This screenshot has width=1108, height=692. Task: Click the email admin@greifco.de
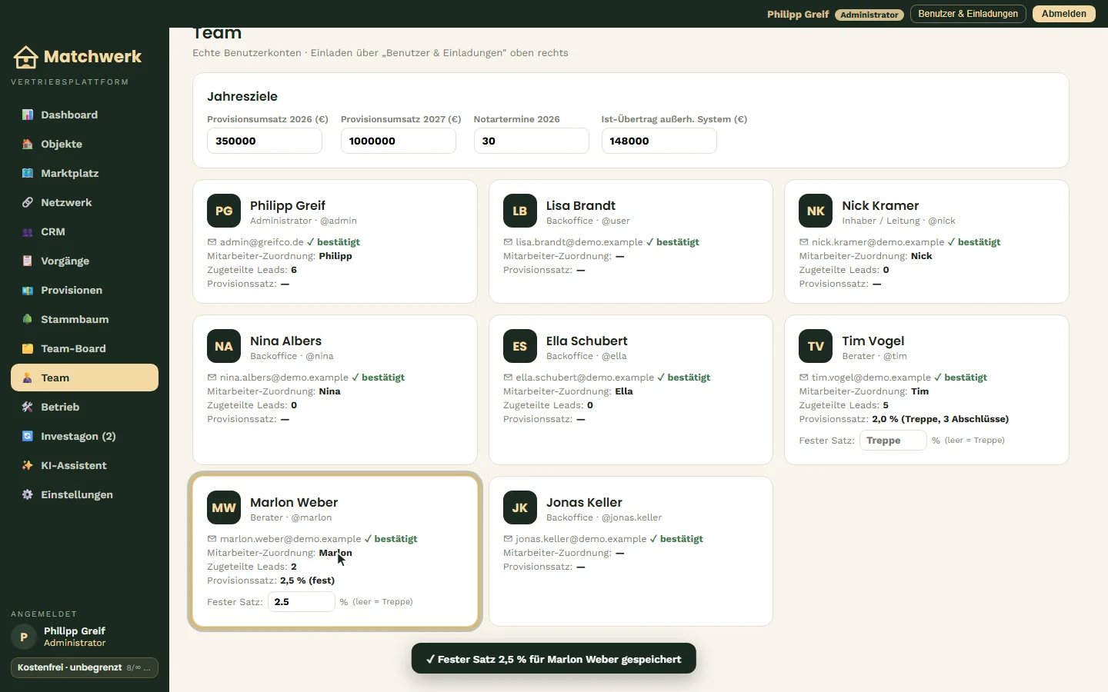click(262, 242)
